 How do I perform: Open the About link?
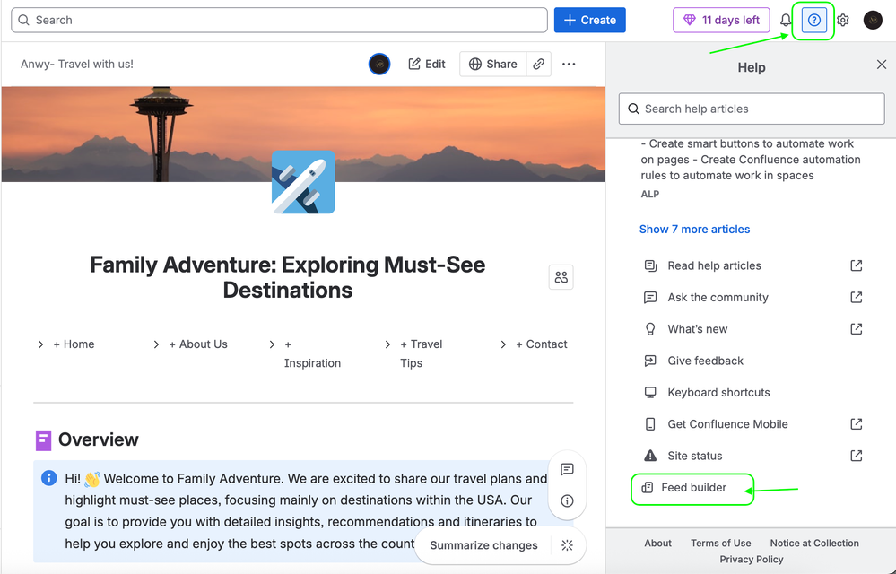(657, 544)
